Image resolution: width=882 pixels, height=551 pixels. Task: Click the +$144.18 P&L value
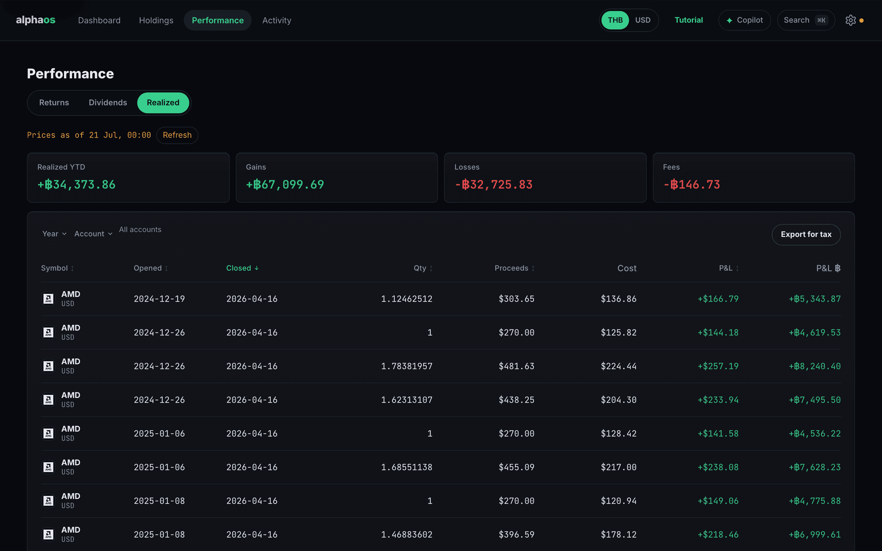pyautogui.click(x=718, y=332)
